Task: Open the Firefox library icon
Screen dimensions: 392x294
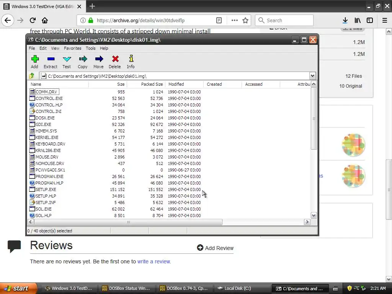Action: pyautogui.click(x=358, y=20)
